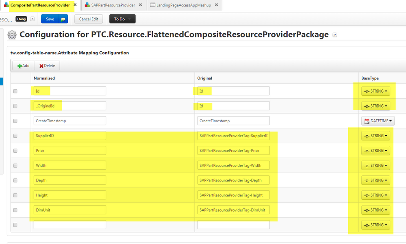Edit the Normalized Id field
The width and height of the screenshot is (406, 244).
pyautogui.click(x=69, y=91)
